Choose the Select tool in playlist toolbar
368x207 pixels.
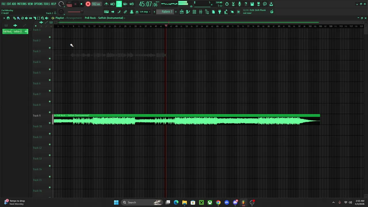(39, 18)
